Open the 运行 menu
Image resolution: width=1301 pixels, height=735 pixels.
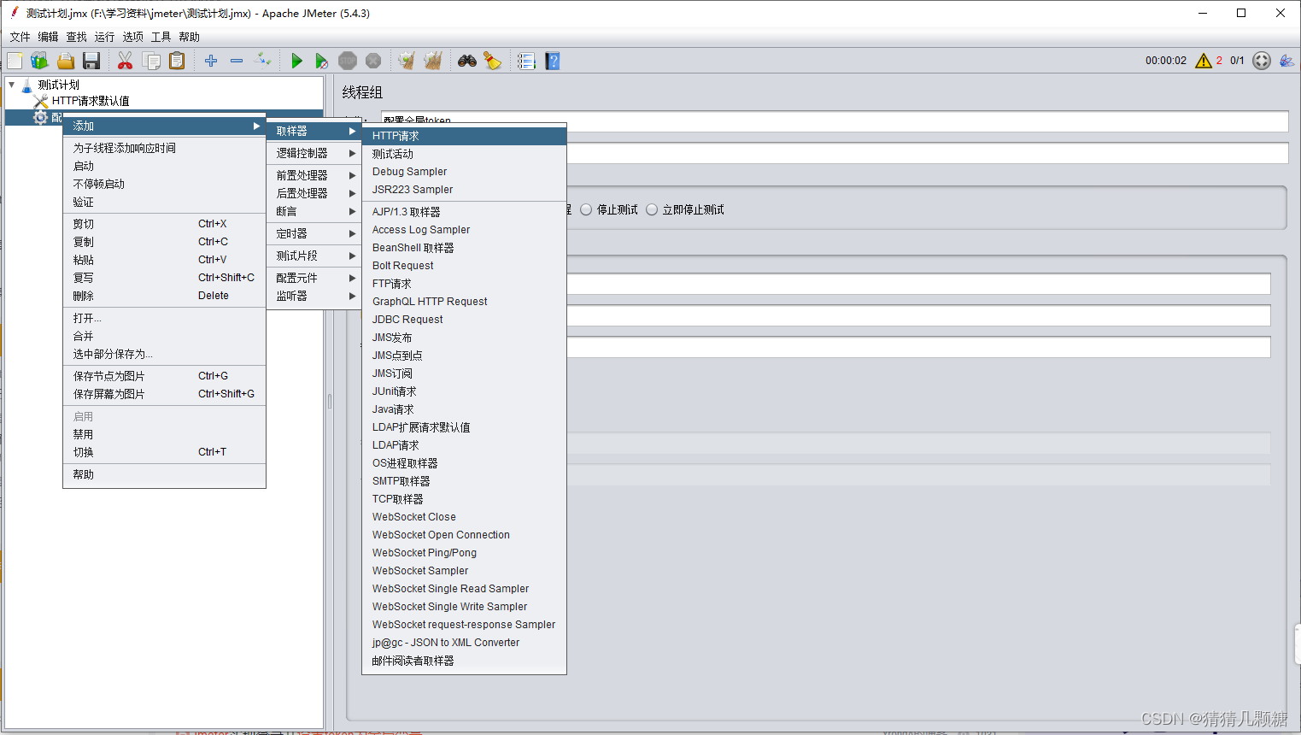[x=105, y=37]
